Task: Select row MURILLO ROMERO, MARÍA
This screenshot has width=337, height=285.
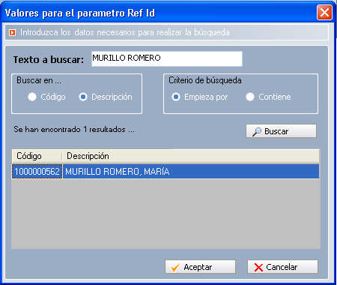Action: (166, 172)
